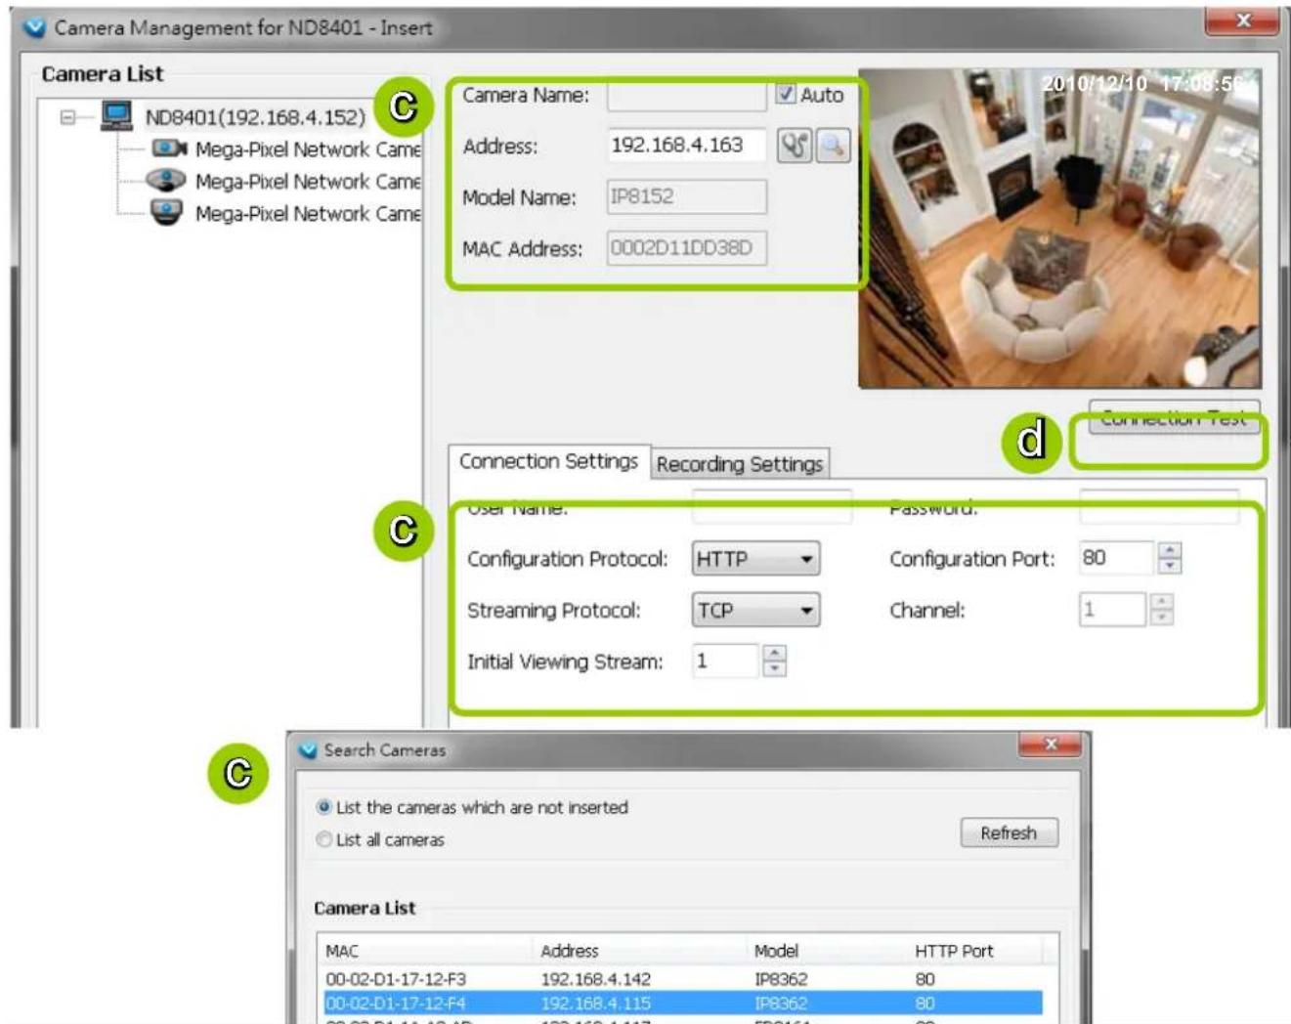1291x1024 pixels.
Task: Uncheck the Auto camera name checkbox
Action: pyautogui.click(x=786, y=94)
